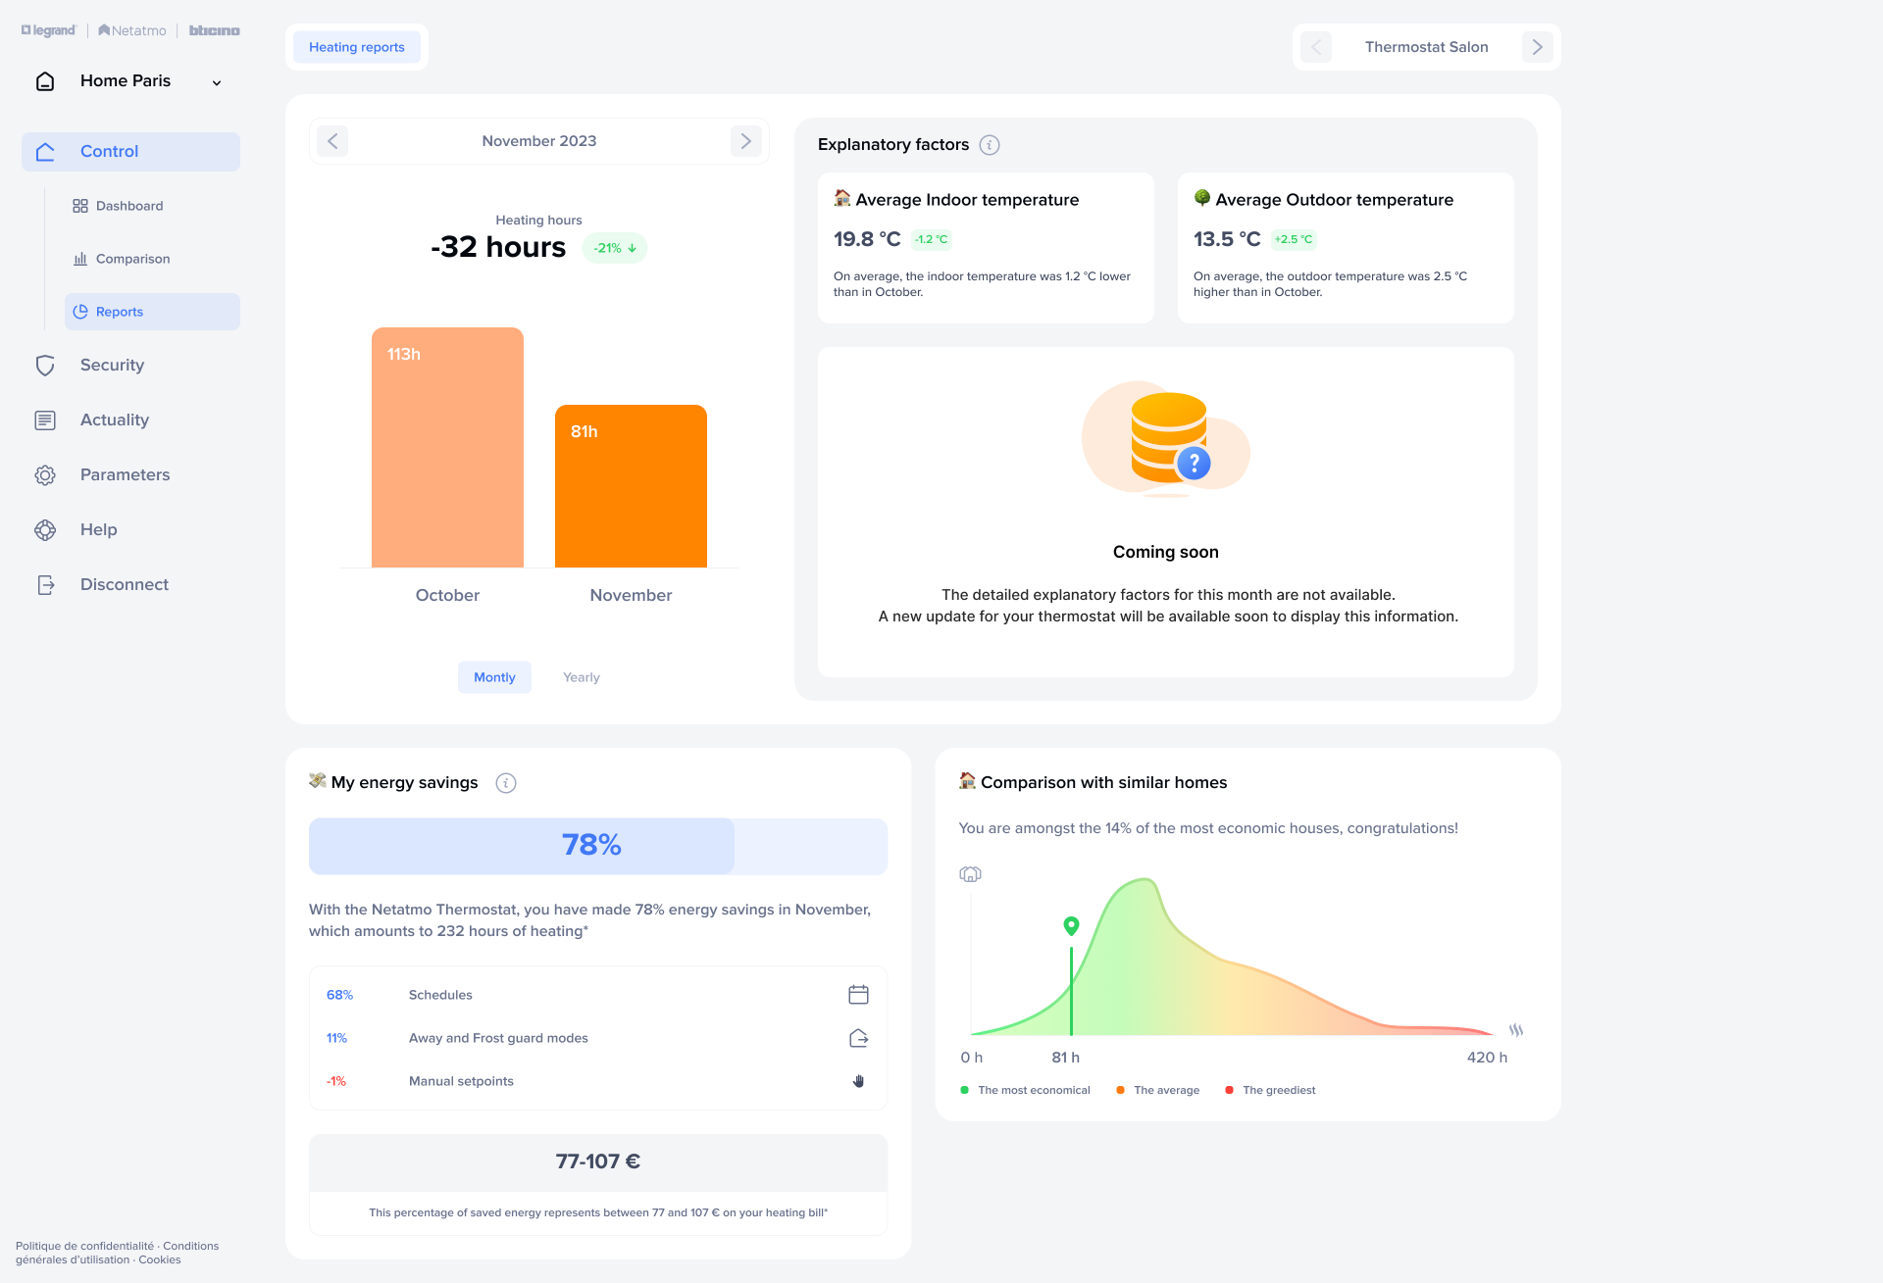This screenshot has height=1283, width=1883.
Task: Select the Montly view toggle
Action: pos(494,677)
